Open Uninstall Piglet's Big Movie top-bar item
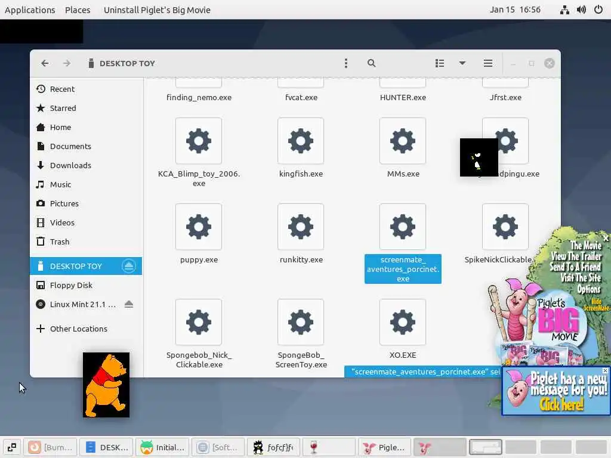611x458 pixels. (x=157, y=10)
